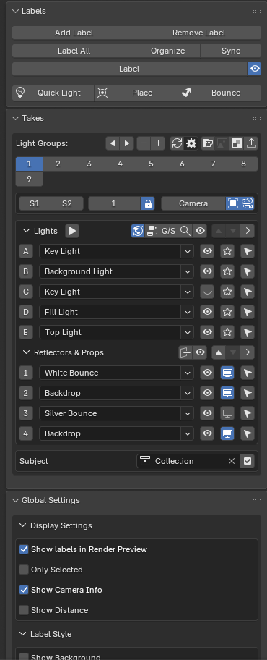Star the Background Light row B
Image resolution: width=267 pixels, height=660 pixels.
(227, 271)
